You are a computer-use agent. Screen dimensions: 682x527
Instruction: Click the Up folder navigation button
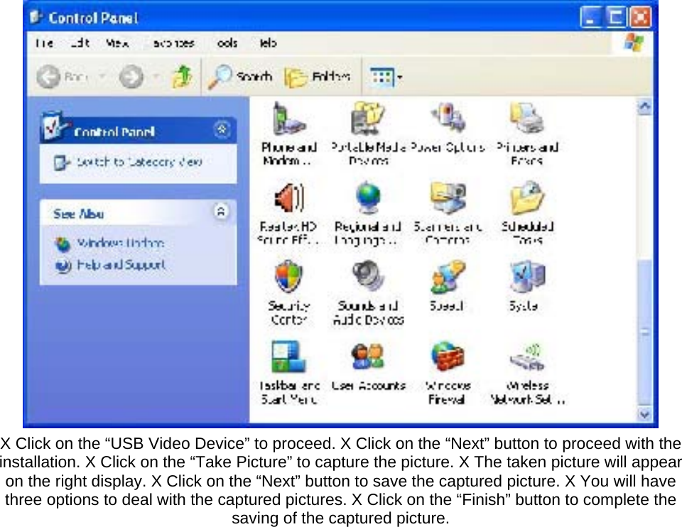pyautogui.click(x=182, y=76)
